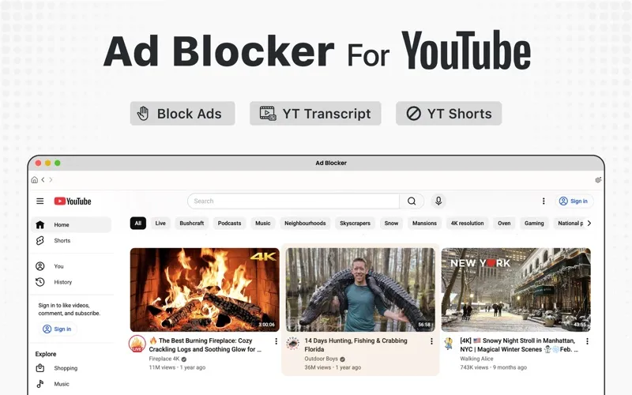Click Sign in button at top right

(574, 201)
